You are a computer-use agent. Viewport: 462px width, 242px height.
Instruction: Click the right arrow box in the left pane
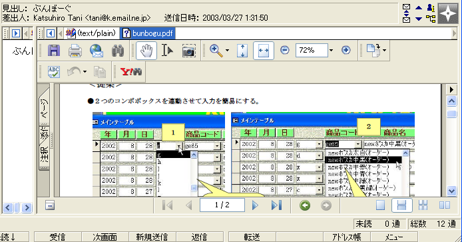pyautogui.click(x=16, y=33)
